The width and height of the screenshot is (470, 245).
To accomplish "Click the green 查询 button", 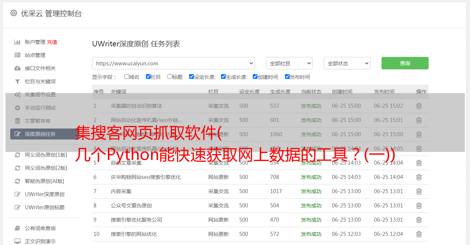I will pos(405,63).
